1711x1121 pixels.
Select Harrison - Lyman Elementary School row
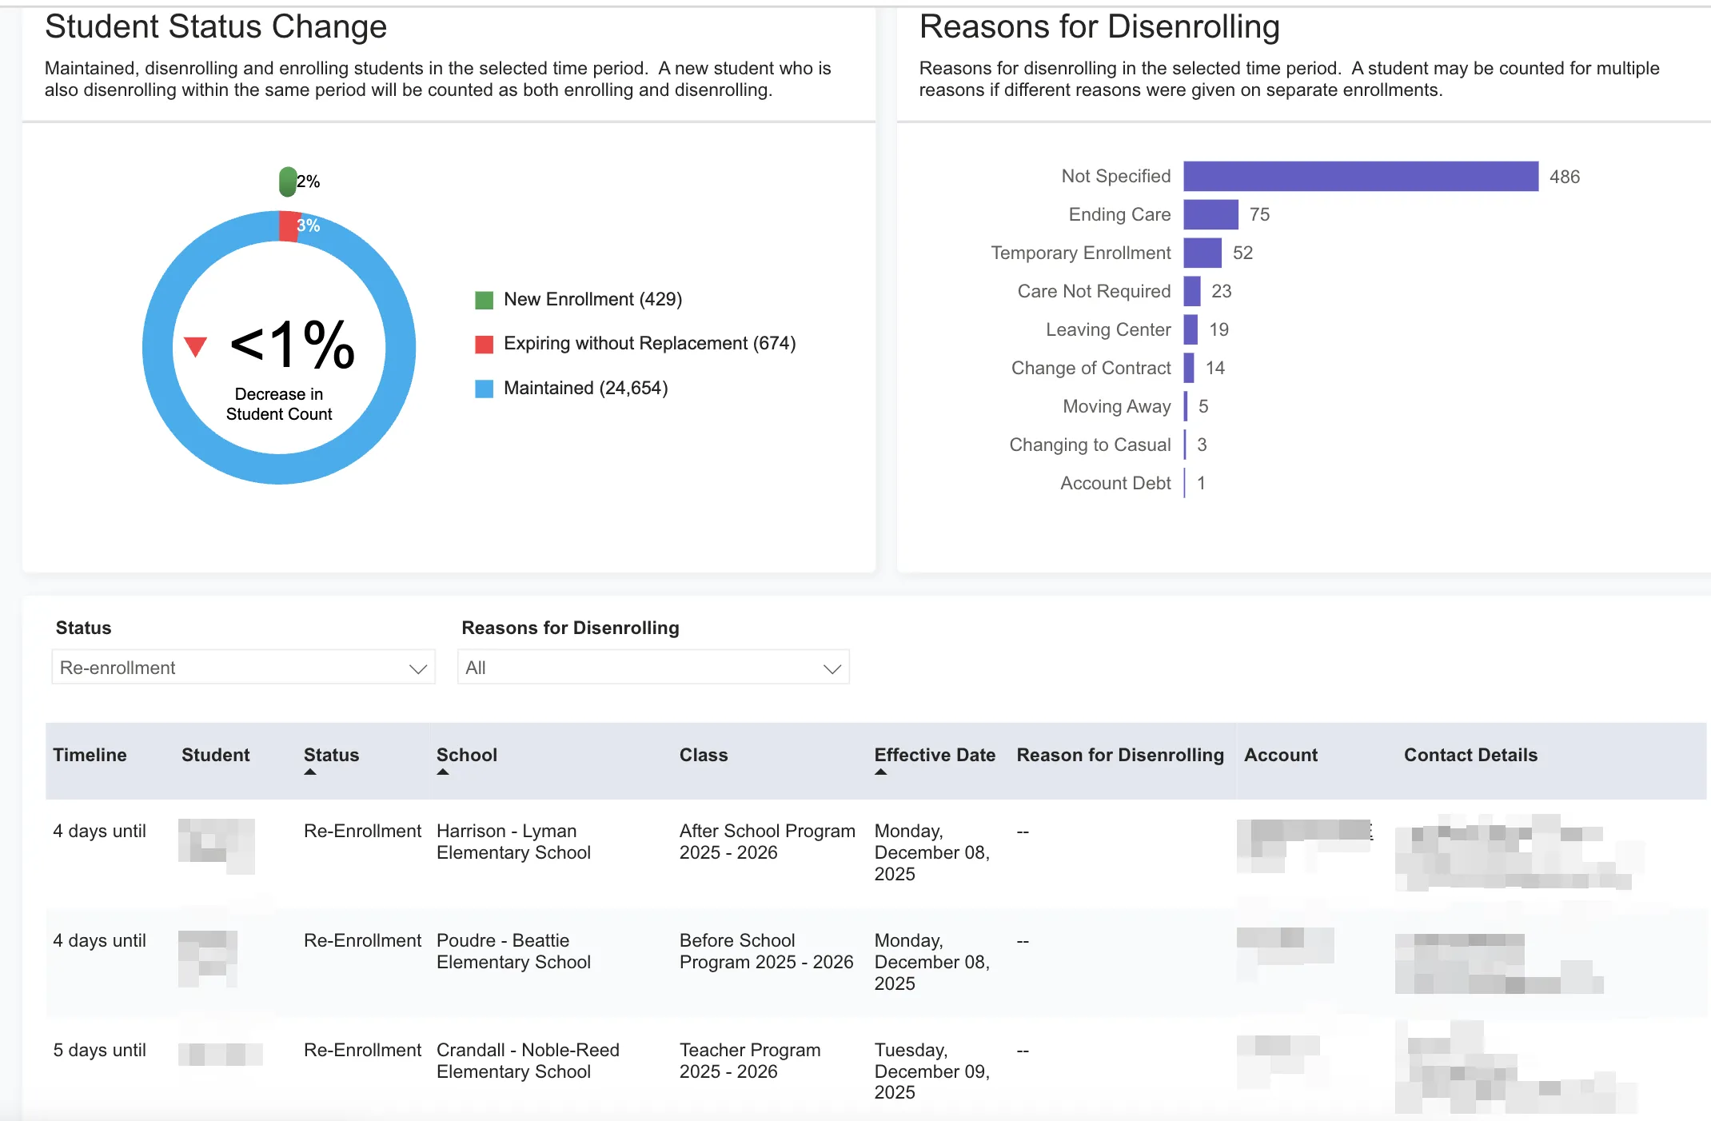[x=513, y=842]
